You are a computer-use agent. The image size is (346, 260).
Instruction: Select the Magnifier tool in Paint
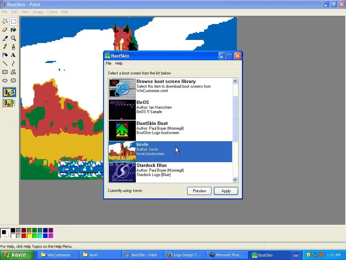click(x=14, y=38)
